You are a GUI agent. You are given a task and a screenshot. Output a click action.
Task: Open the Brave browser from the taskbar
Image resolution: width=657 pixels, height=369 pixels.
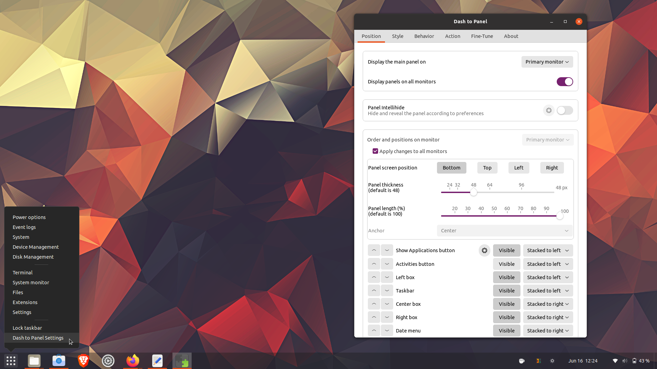pyautogui.click(x=83, y=360)
